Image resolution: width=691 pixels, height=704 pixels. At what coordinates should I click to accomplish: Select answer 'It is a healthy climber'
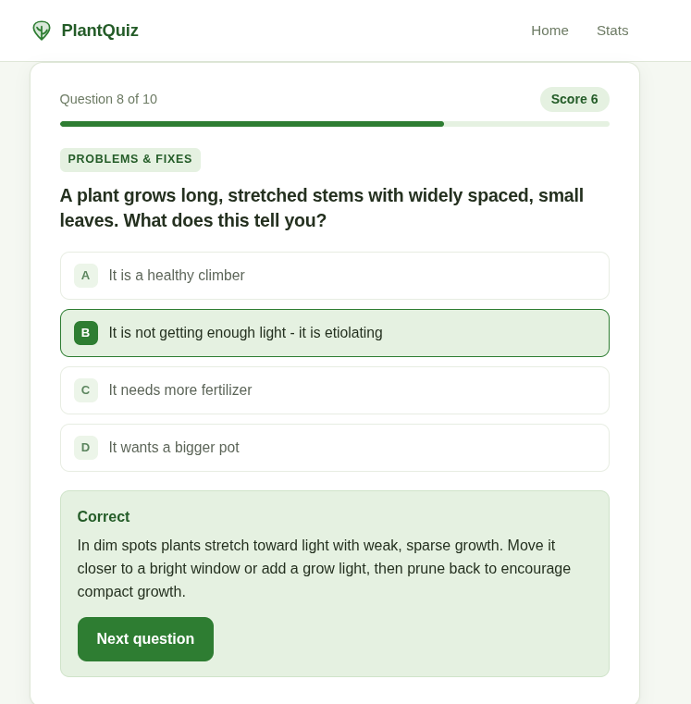(335, 276)
